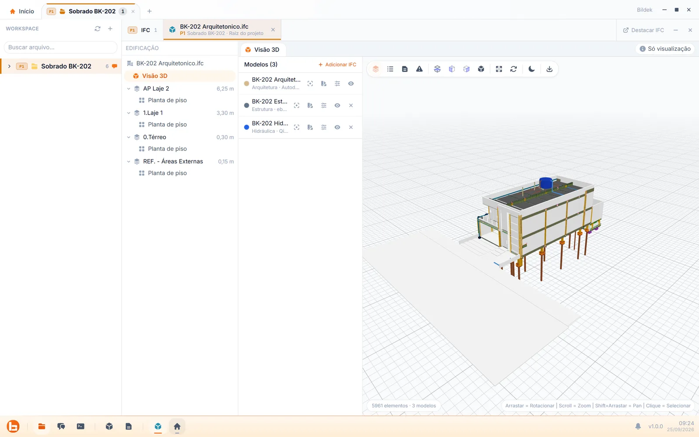
Task: Select the warning triangle issues icon
Action: click(419, 69)
